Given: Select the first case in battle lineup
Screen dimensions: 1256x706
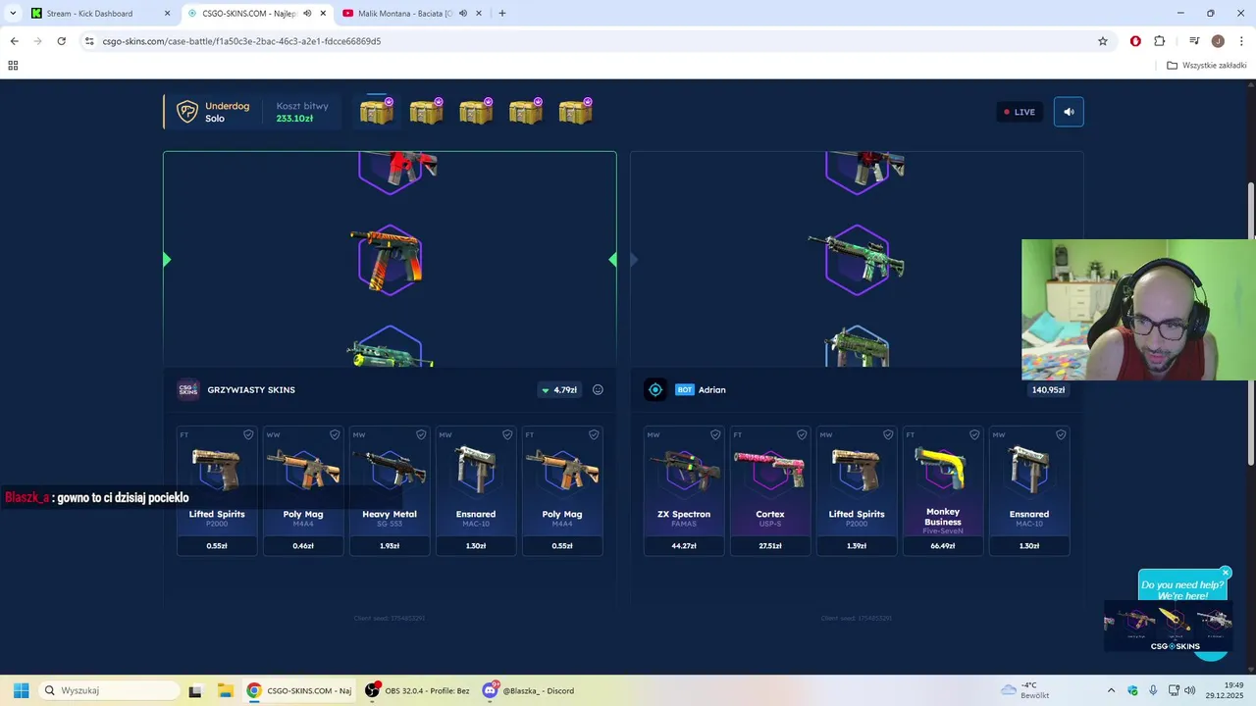Looking at the screenshot, I should tap(376, 111).
